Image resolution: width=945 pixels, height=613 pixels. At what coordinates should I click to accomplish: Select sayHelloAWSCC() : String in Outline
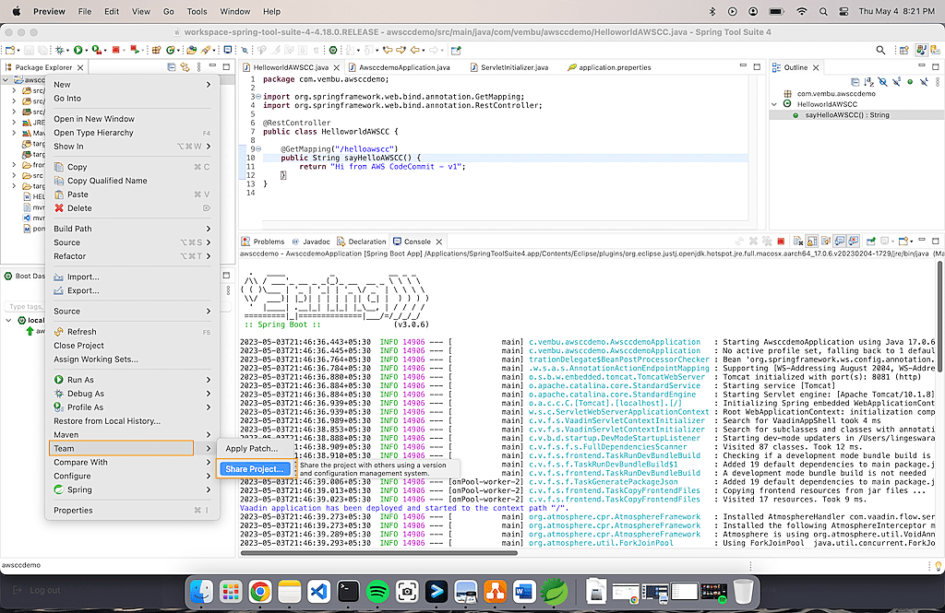[847, 115]
